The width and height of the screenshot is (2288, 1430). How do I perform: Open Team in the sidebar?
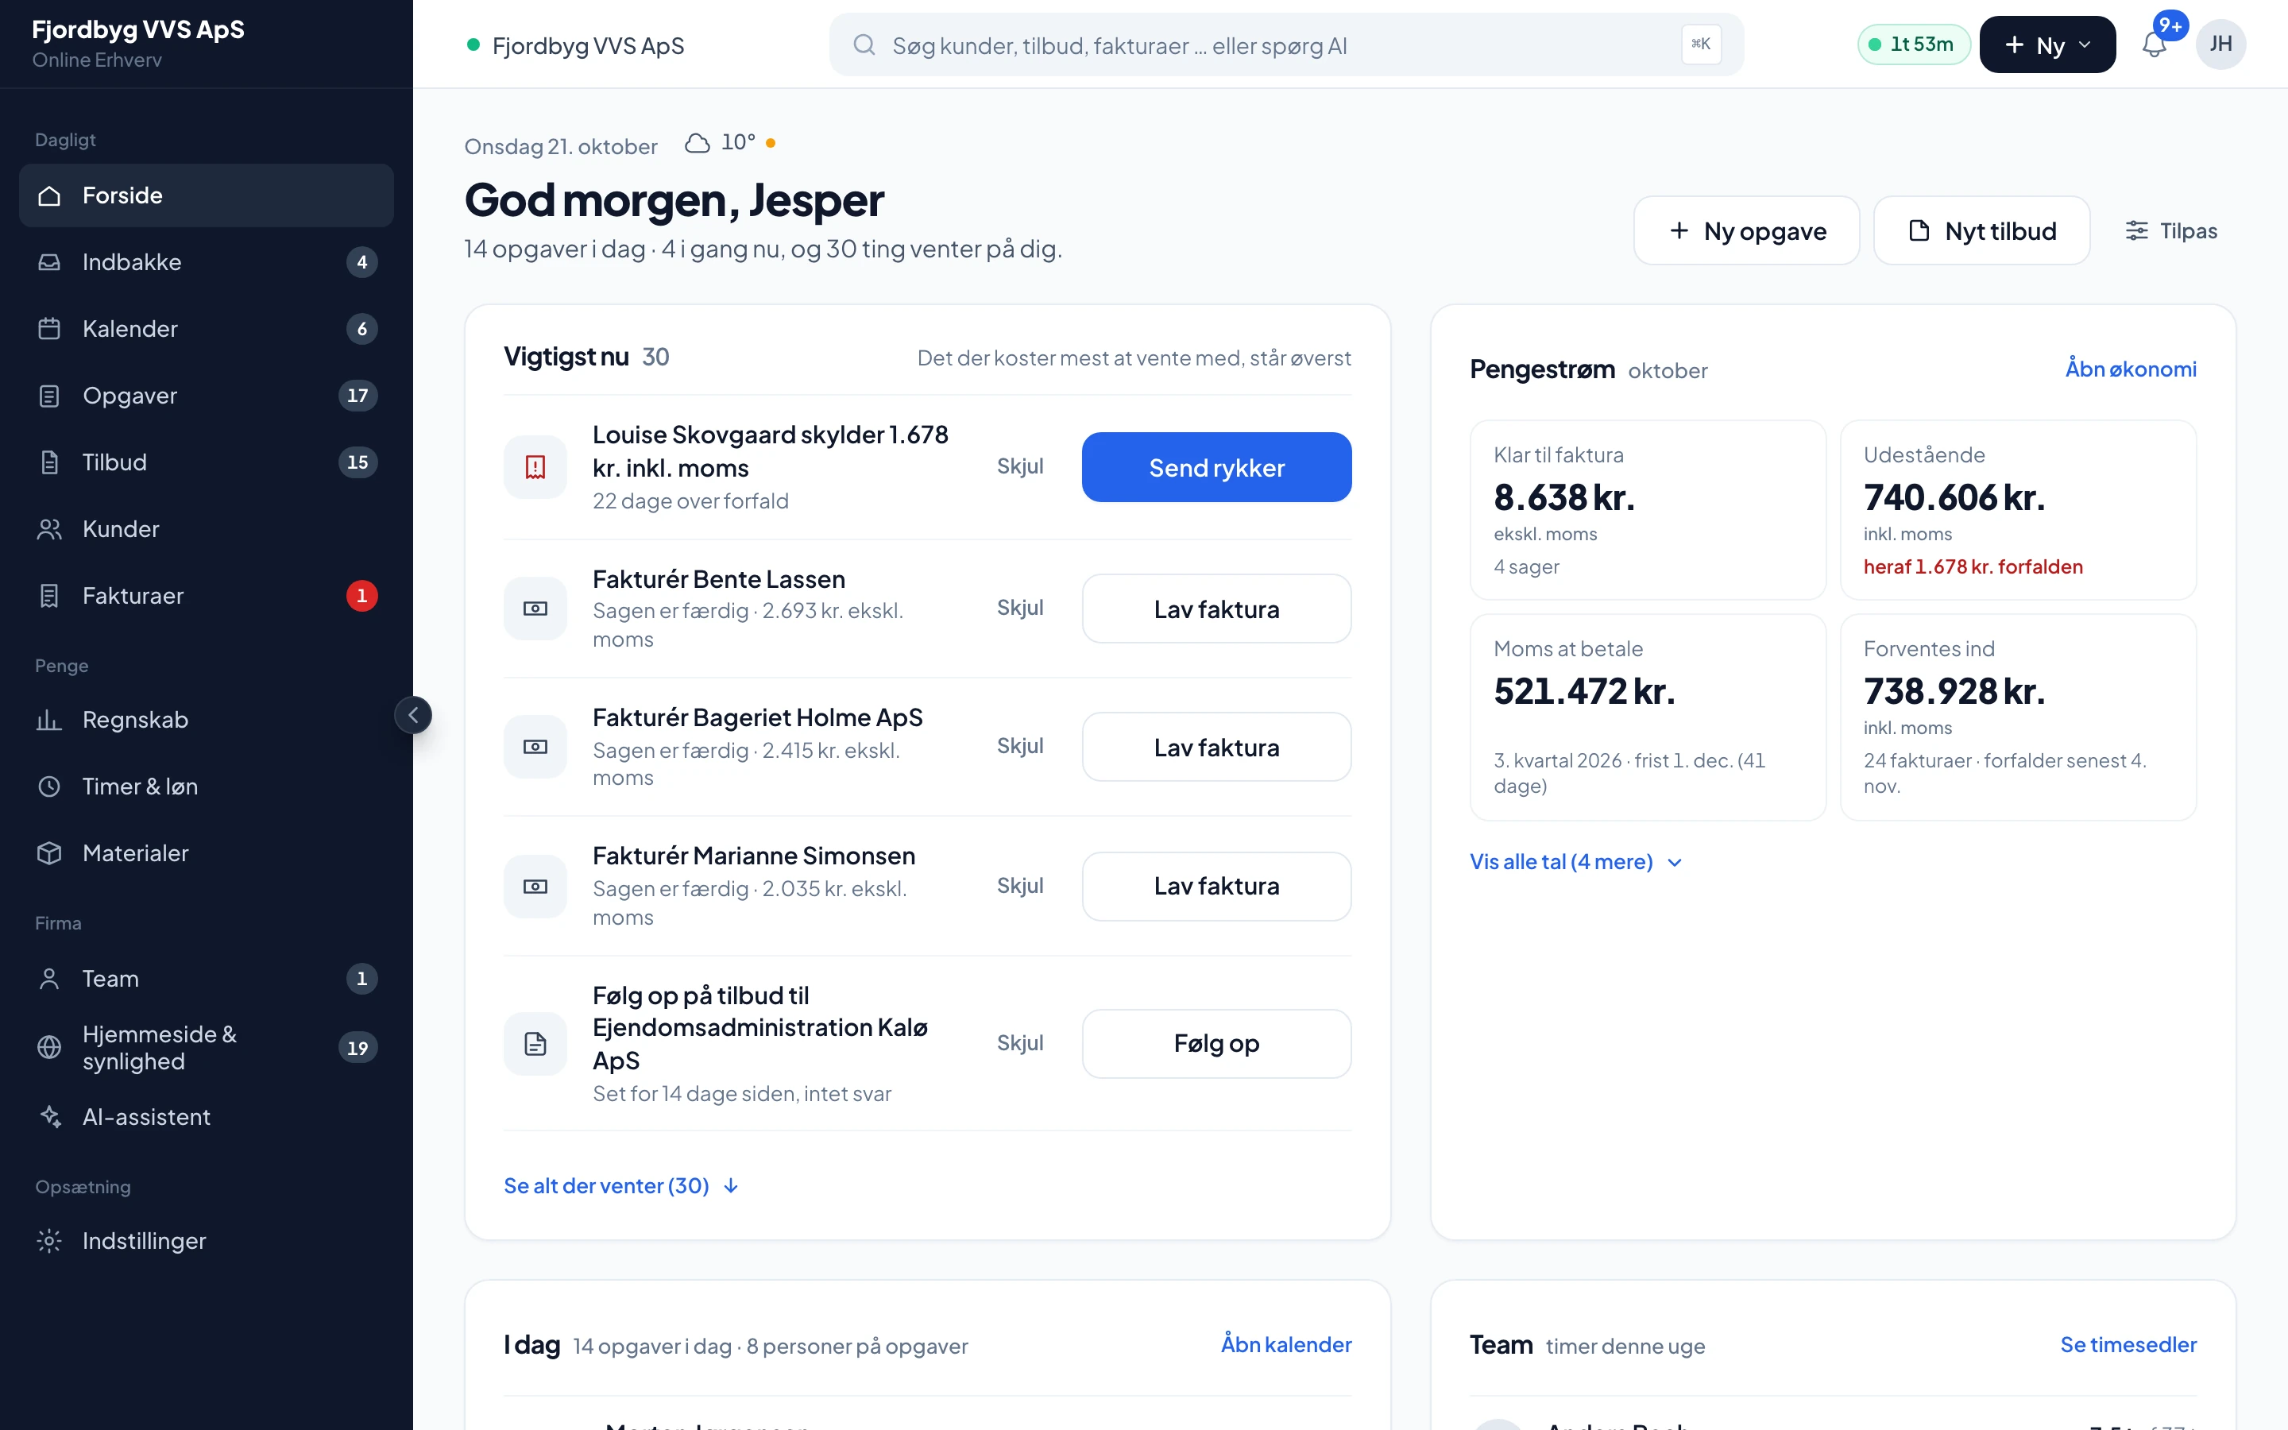(x=206, y=979)
